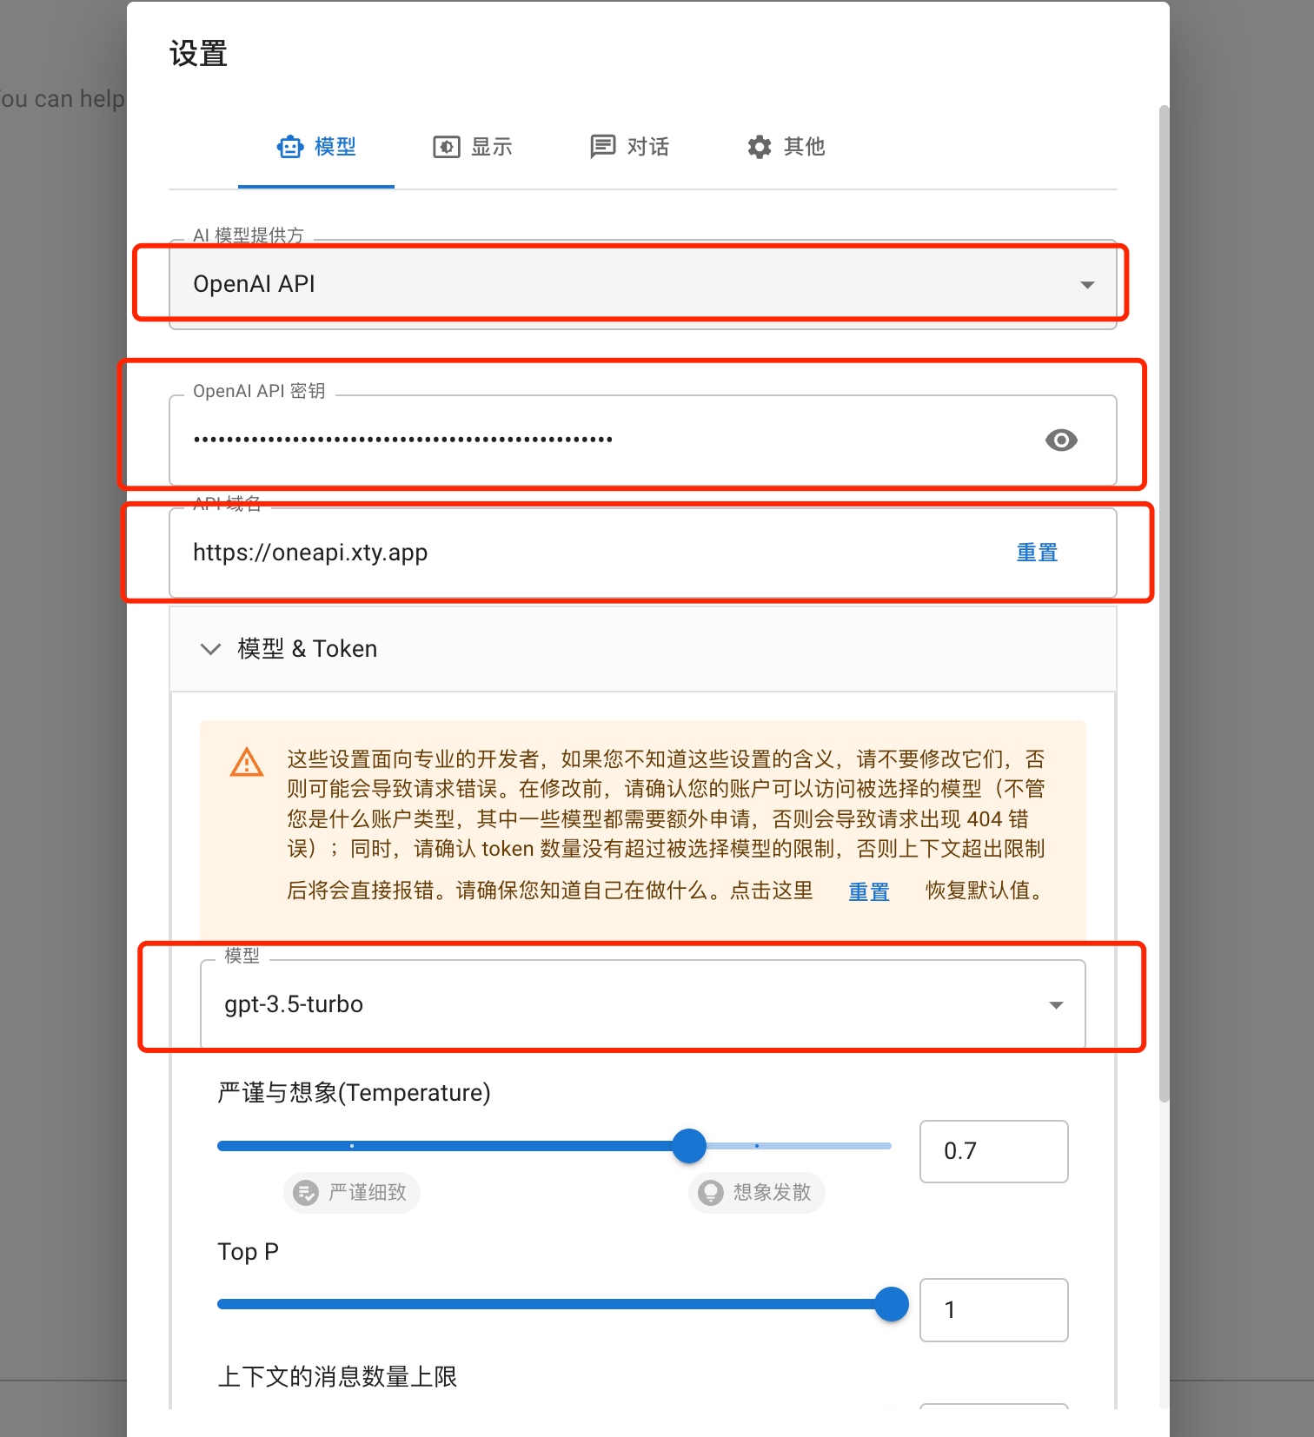Click the Temperature value field 0.7
1314x1437 pixels.
point(993,1151)
